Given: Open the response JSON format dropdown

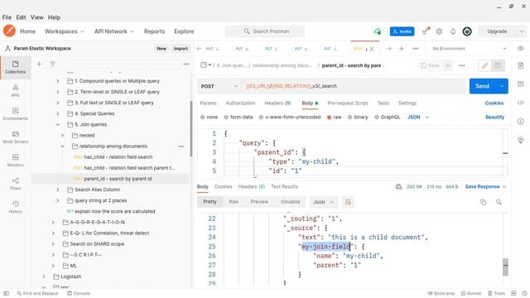Looking at the screenshot, I should click(323, 202).
